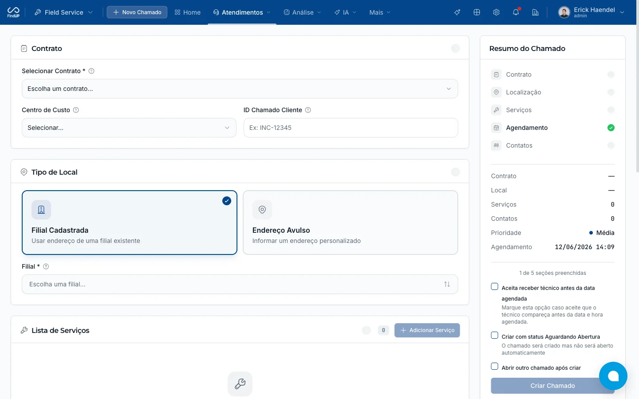This screenshot has width=639, height=399.
Task: Click help icon next to Filial label
Action: coord(46,266)
